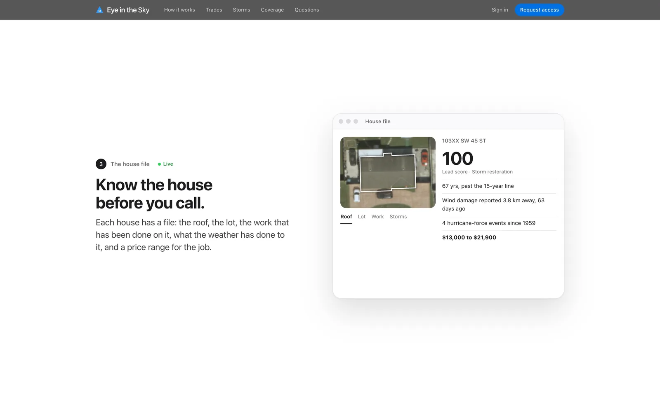Click '4 hurricane-force events since 1959' row
Image resolution: width=660 pixels, height=412 pixels.
pyautogui.click(x=499, y=223)
